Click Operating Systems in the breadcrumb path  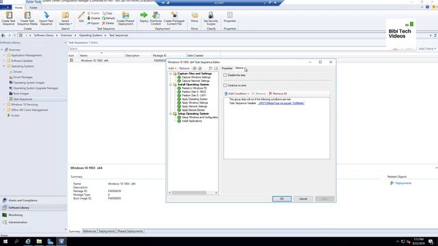pos(90,36)
